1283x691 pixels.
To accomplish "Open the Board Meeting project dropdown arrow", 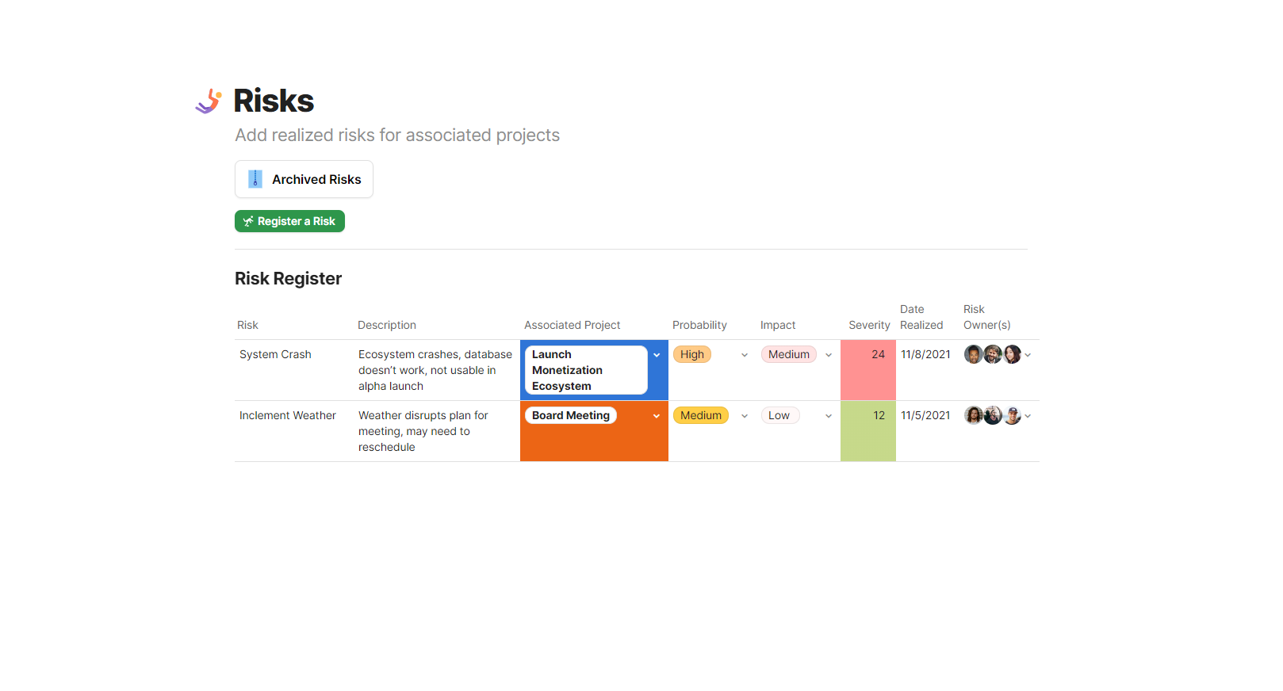I will [657, 416].
